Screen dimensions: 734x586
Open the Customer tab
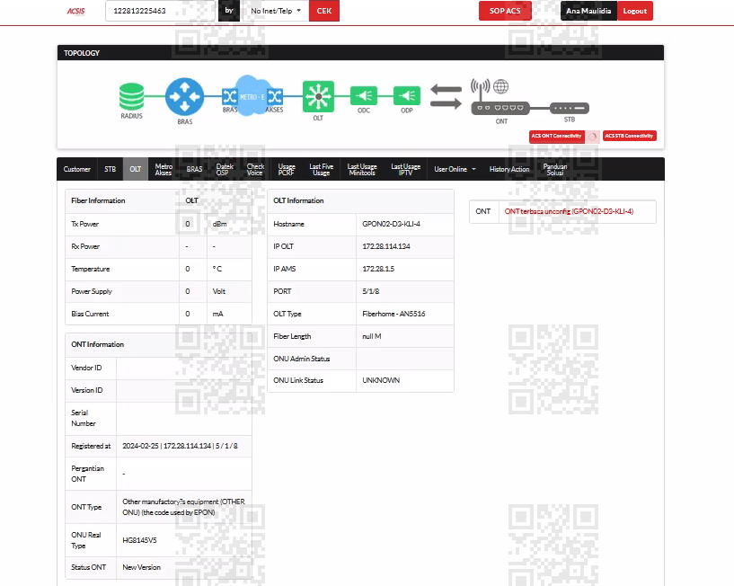coord(76,169)
